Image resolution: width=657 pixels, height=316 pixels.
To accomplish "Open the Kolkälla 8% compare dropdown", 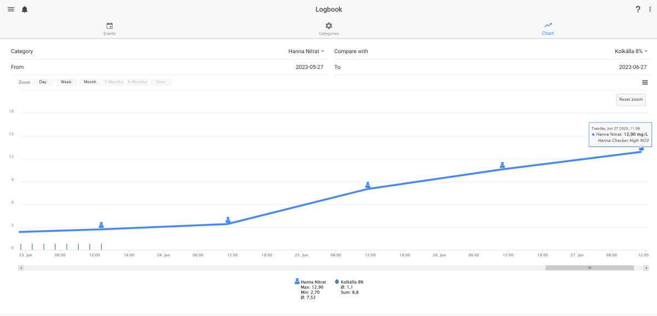I will (631, 51).
